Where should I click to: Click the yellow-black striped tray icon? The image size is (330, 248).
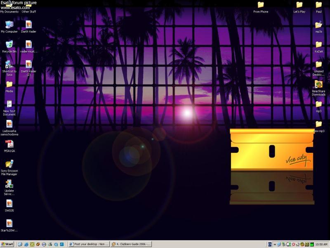tap(307, 244)
